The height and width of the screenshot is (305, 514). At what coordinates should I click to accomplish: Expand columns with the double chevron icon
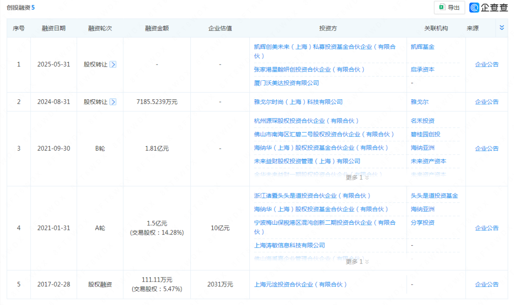point(502,28)
